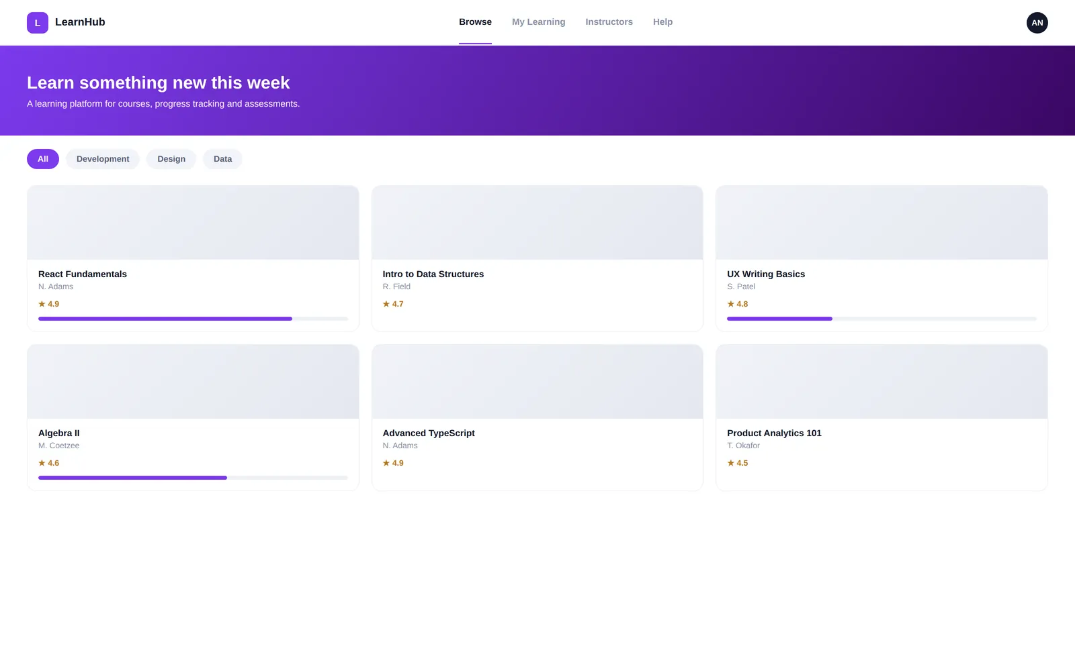Filter courses by Data
This screenshot has height=671, width=1075.
pos(222,159)
